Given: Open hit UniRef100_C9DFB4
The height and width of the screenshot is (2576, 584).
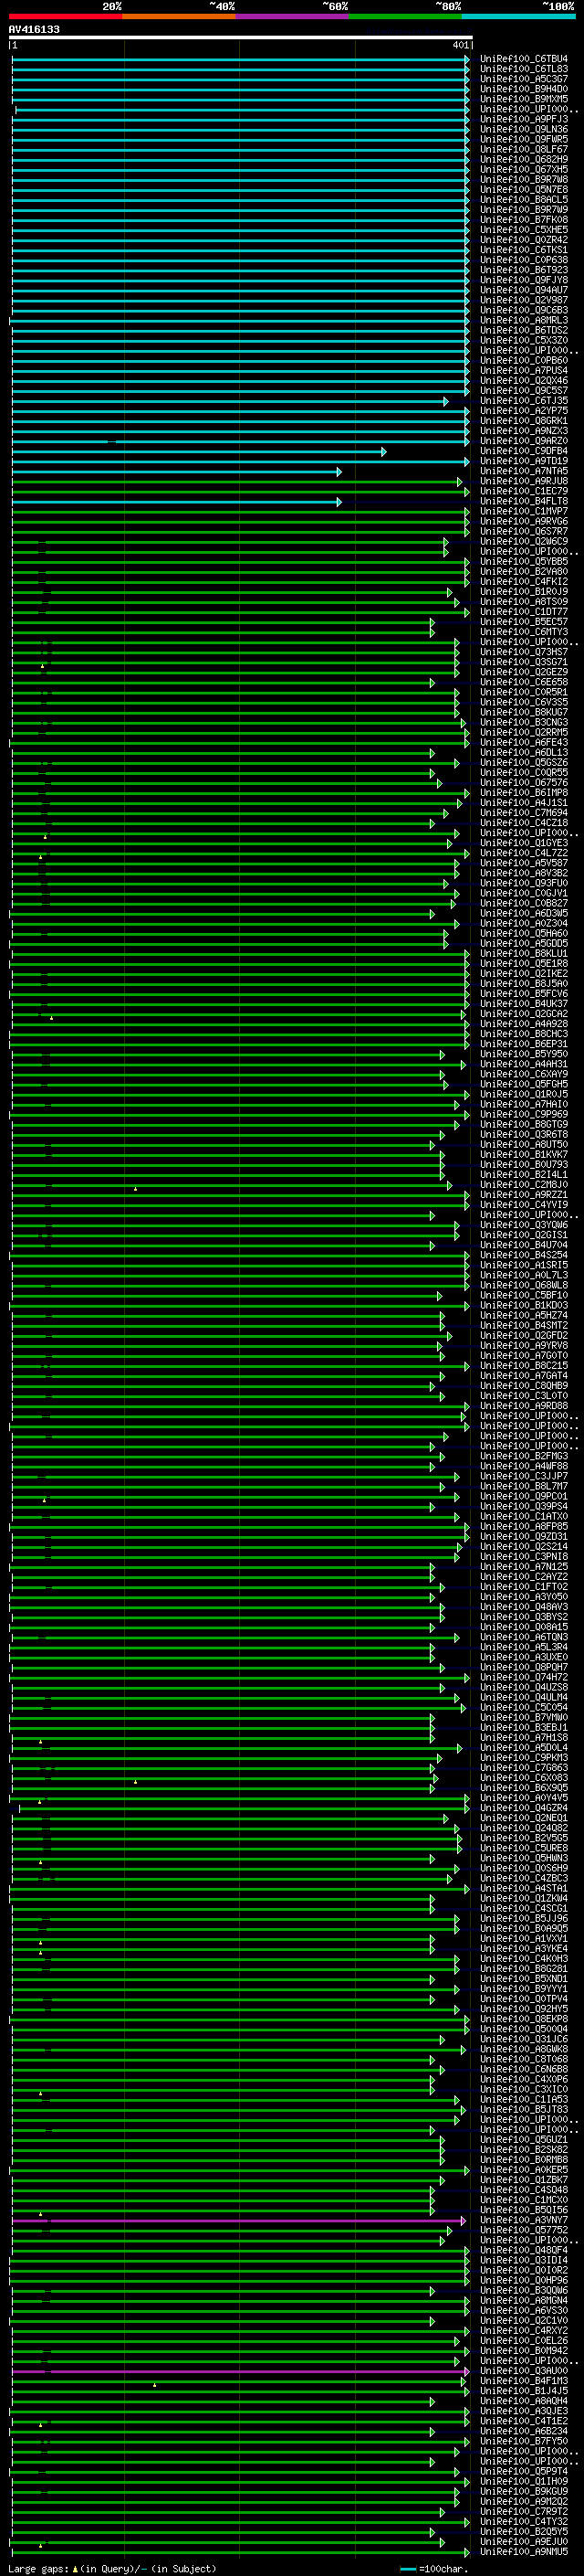Looking at the screenshot, I should [523, 451].
